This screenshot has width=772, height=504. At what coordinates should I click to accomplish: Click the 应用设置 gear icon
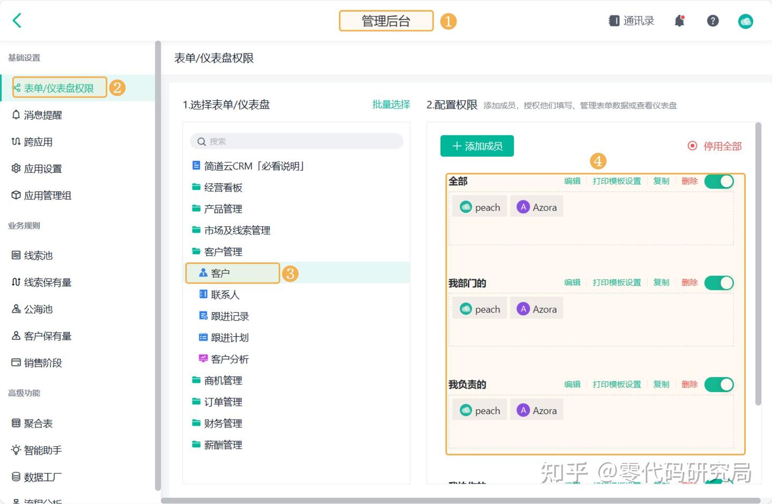[x=16, y=168]
